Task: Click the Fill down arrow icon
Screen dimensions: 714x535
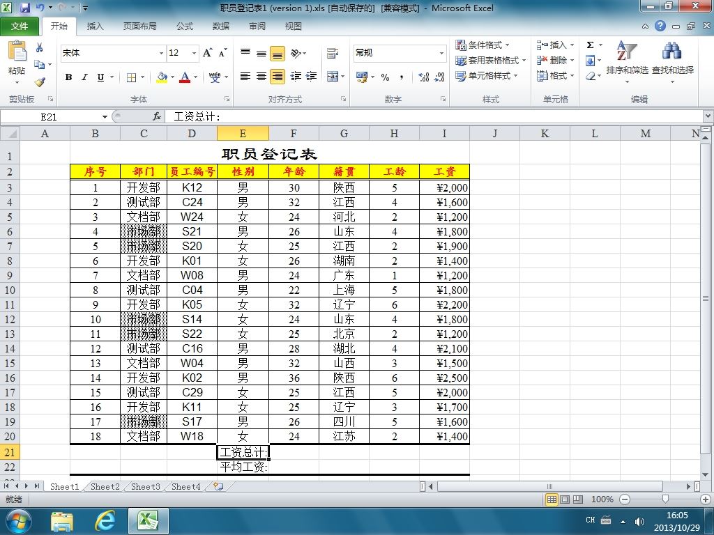Action: coord(590,61)
